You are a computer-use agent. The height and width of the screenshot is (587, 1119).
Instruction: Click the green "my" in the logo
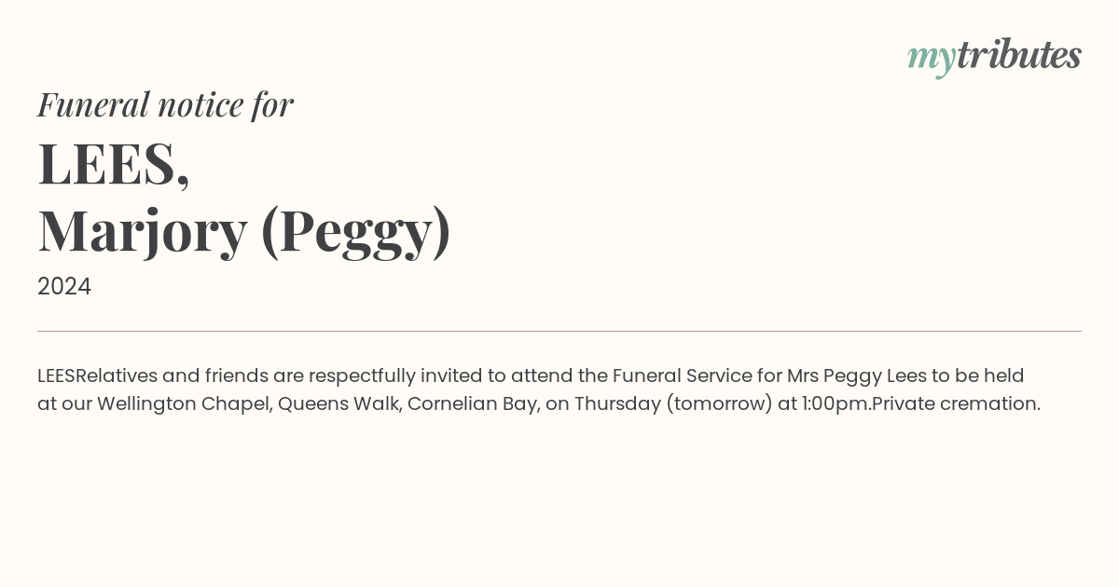point(932,60)
